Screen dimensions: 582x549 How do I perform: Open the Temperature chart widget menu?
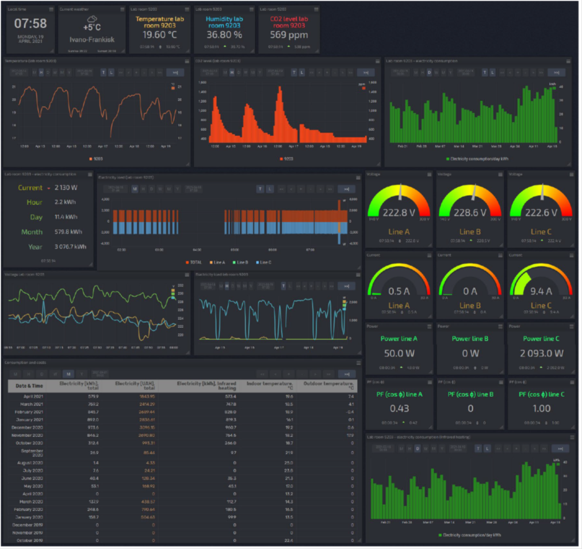(x=187, y=61)
